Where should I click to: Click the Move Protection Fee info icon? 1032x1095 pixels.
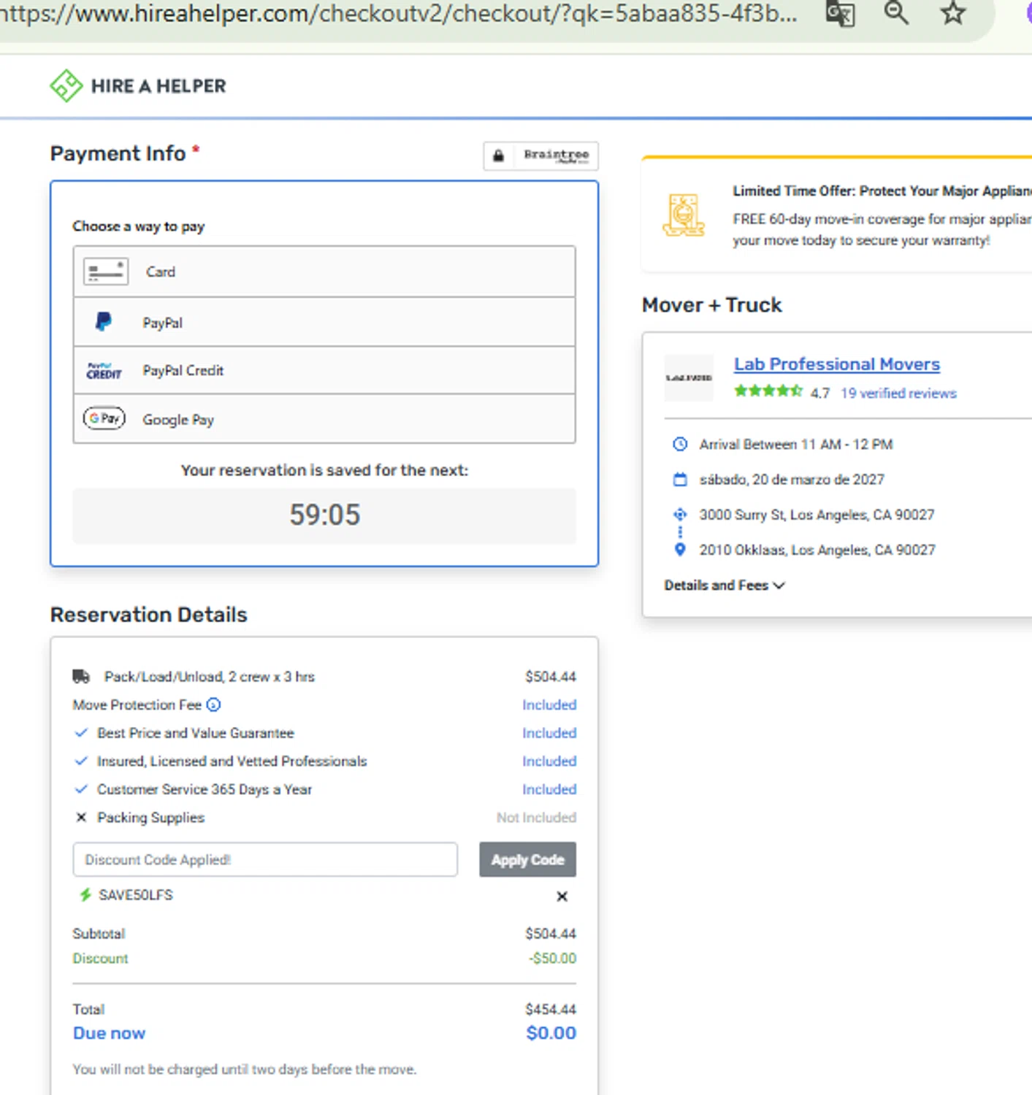[x=213, y=704]
